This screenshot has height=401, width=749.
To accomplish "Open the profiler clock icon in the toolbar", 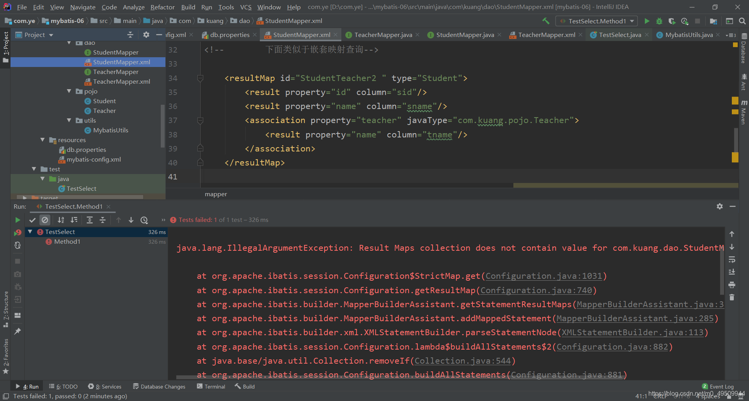I will (x=685, y=21).
